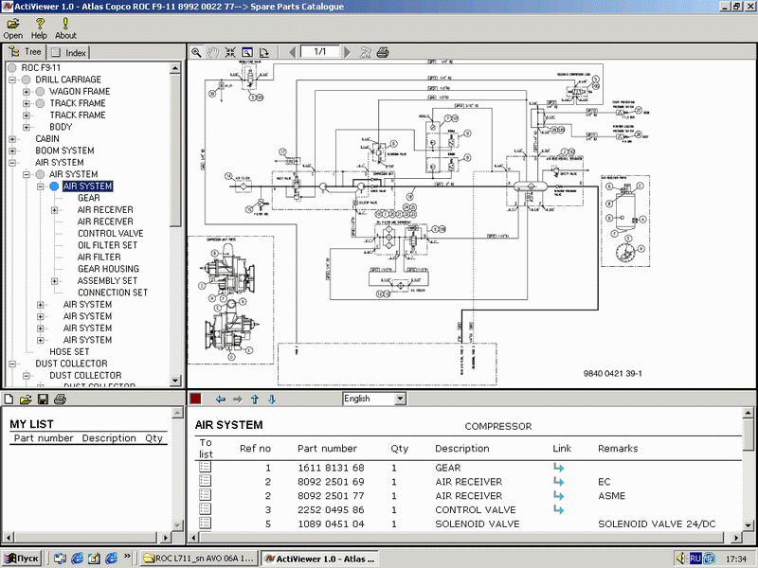Select OIL FILTER SET in the tree
The height and width of the screenshot is (568, 758).
coord(107,245)
